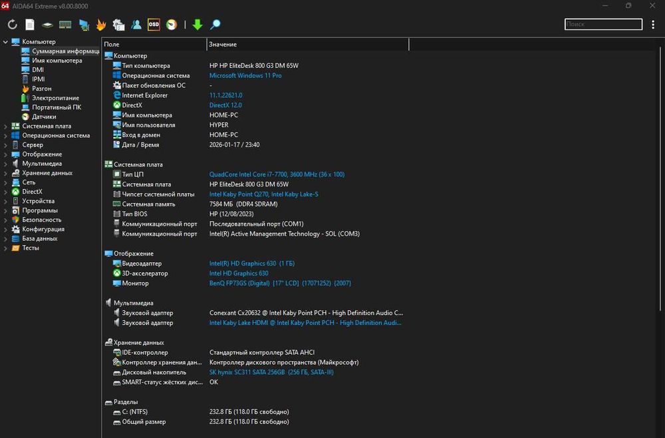Select База данных in the sidebar

(35, 238)
